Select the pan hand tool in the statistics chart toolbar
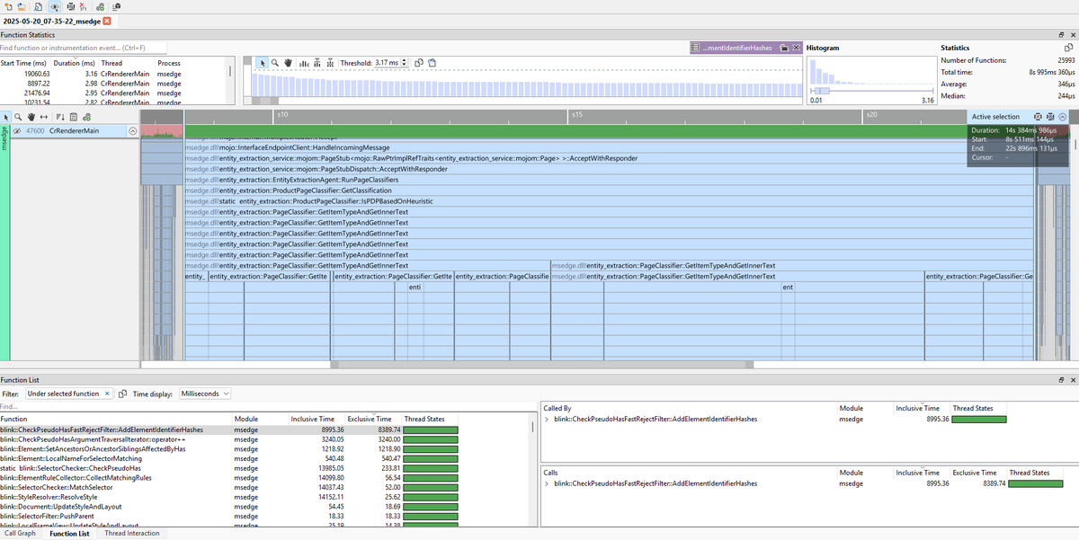The height and width of the screenshot is (540, 1079). coord(288,63)
